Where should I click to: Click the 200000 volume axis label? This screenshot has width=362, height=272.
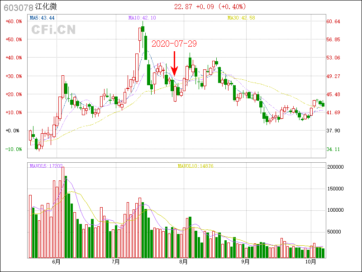pos(336,167)
